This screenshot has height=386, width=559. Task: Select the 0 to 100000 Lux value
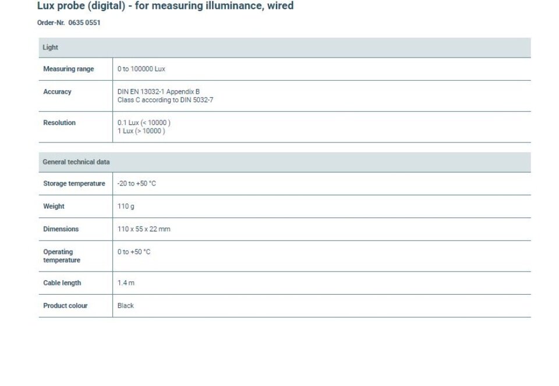(141, 69)
